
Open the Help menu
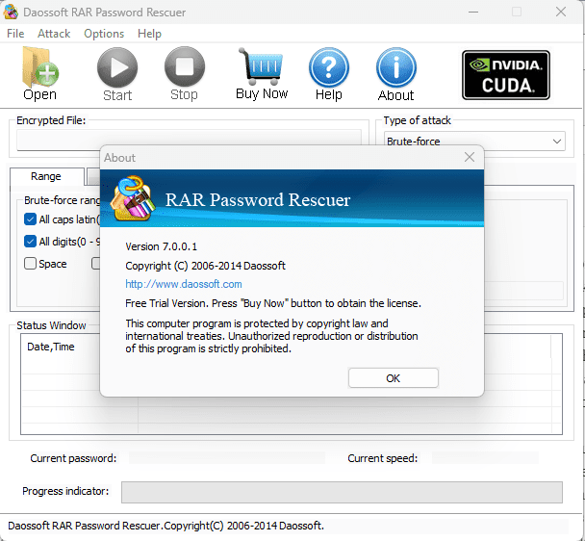149,34
